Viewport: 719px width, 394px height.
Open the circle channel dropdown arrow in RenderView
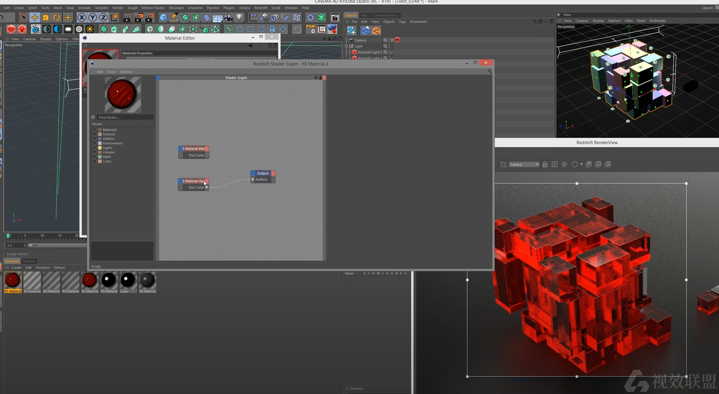pos(581,164)
